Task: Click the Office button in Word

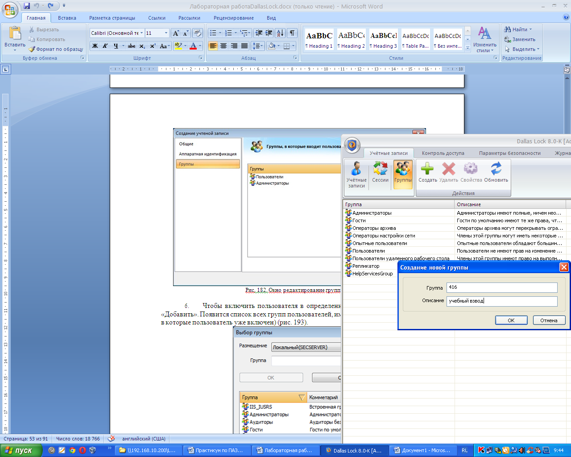Action: point(10,9)
